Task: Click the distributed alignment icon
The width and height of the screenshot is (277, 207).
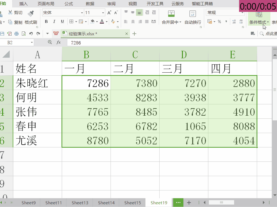Action: point(154,22)
